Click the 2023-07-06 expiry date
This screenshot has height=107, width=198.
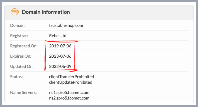(60, 56)
